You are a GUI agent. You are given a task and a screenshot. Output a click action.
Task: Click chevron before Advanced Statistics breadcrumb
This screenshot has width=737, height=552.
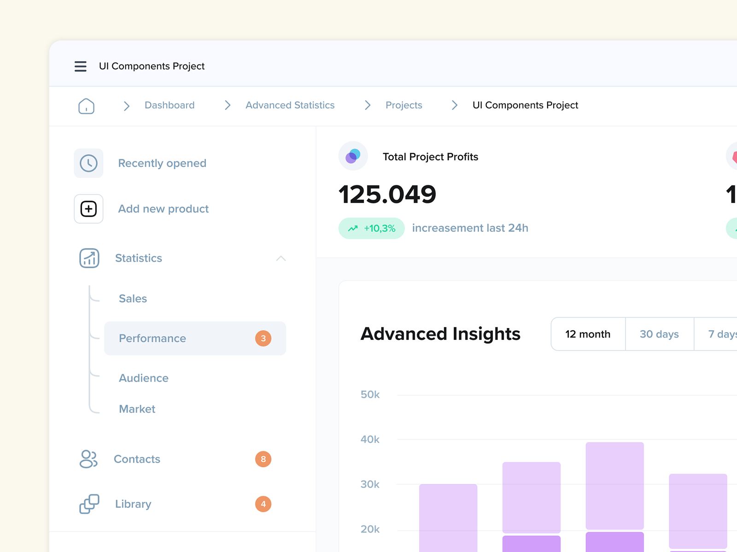click(x=228, y=105)
